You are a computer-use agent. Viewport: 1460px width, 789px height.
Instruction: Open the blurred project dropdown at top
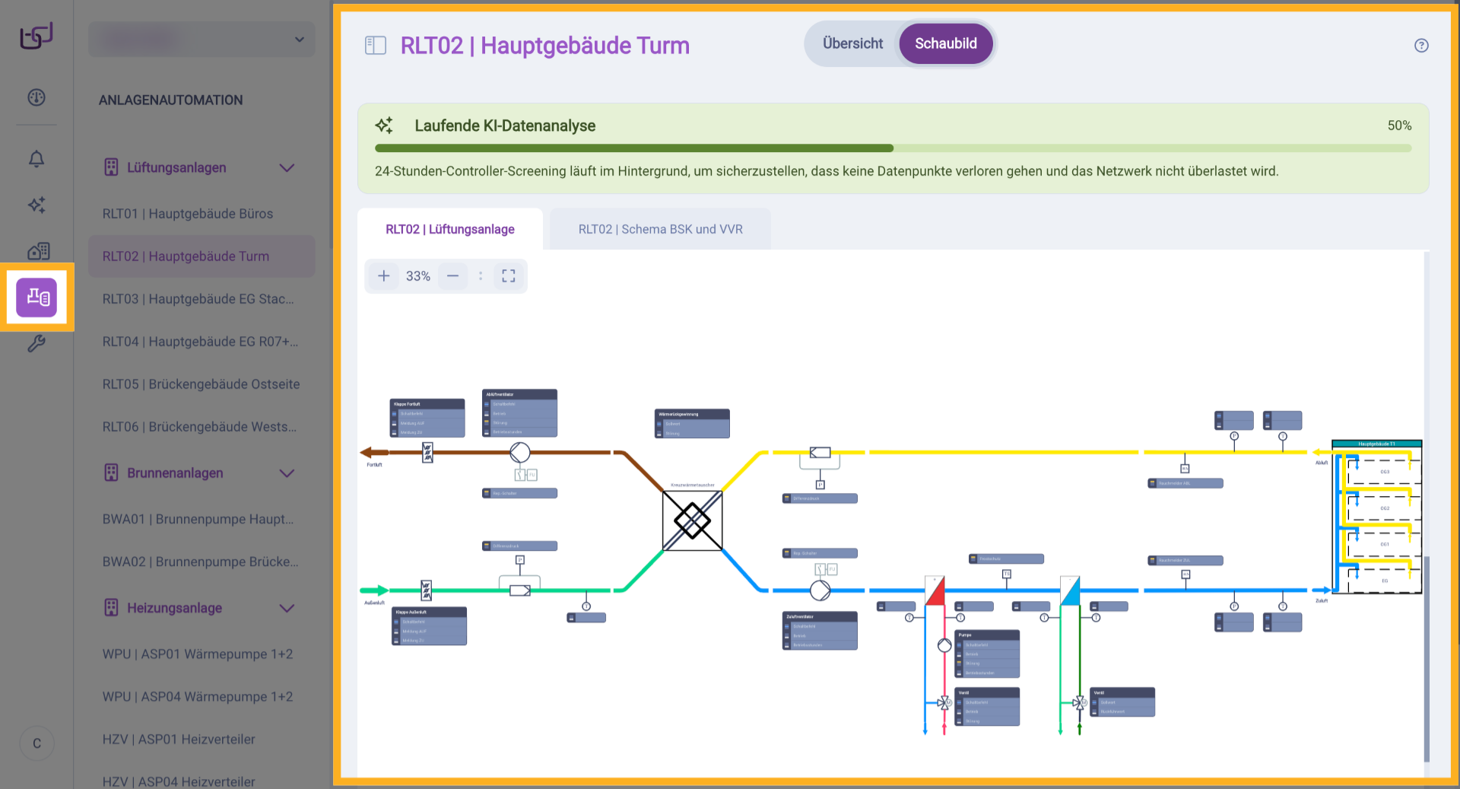[x=202, y=40]
